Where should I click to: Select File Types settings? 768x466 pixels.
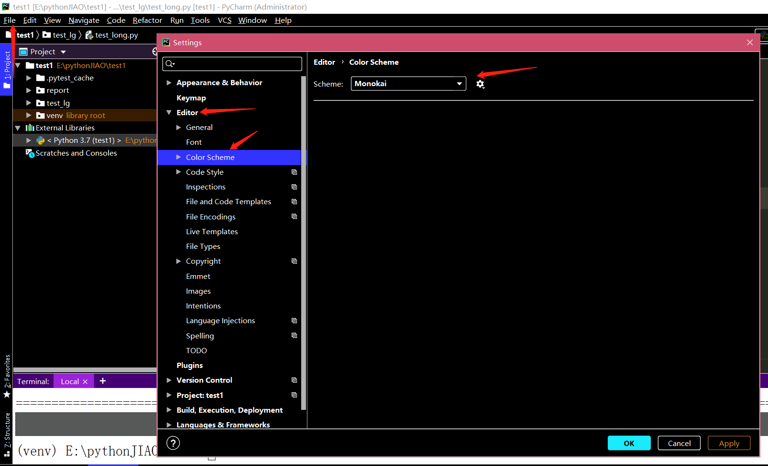(x=203, y=247)
